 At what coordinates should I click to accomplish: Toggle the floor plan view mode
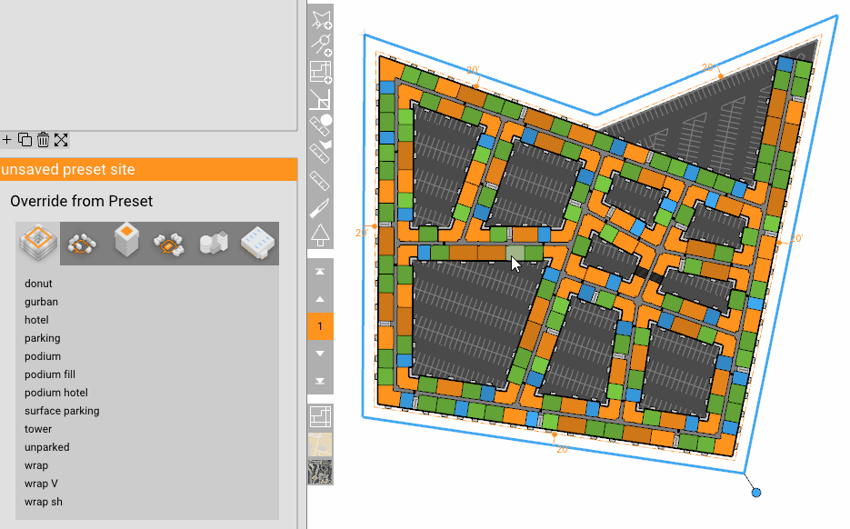tap(320, 417)
